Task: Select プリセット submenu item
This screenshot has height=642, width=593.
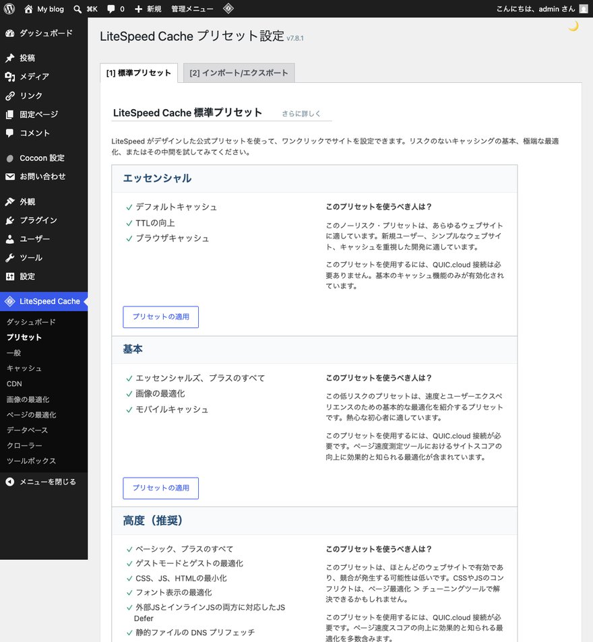Action: (x=24, y=338)
